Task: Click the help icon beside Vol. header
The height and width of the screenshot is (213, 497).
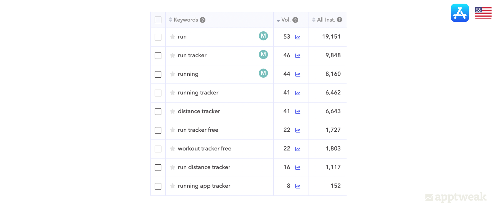Action: click(x=295, y=20)
